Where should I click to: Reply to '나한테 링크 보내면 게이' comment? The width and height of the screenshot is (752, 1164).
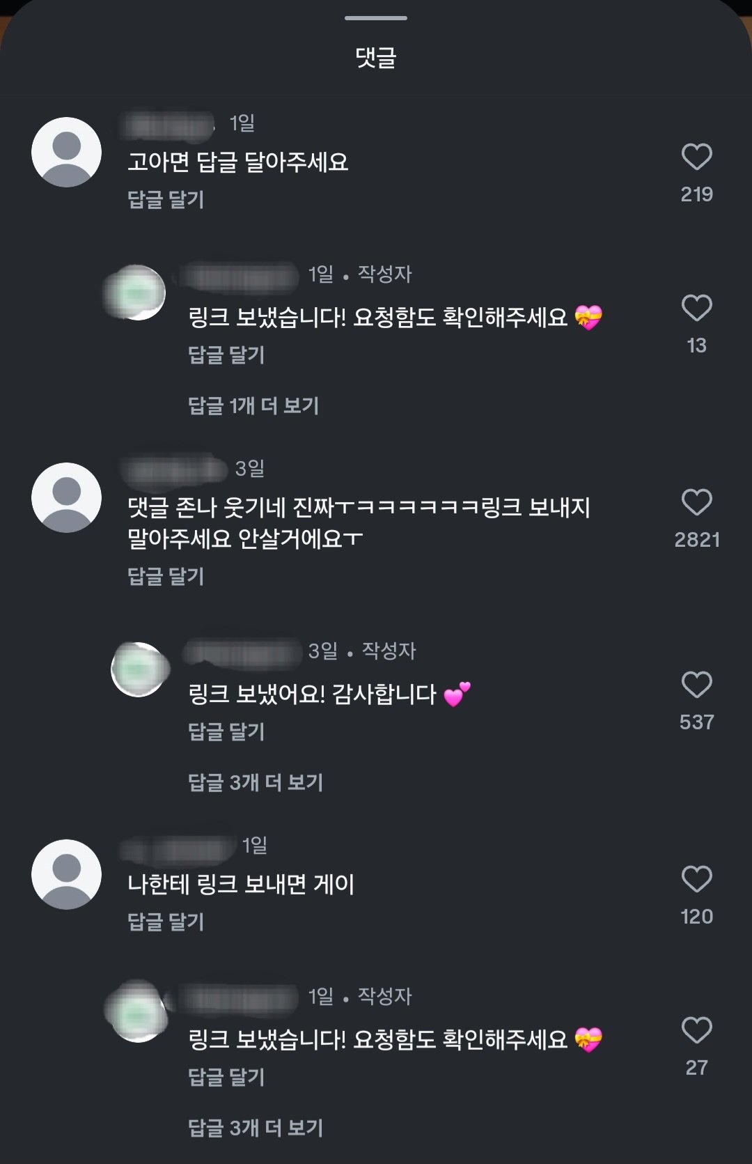(x=166, y=922)
